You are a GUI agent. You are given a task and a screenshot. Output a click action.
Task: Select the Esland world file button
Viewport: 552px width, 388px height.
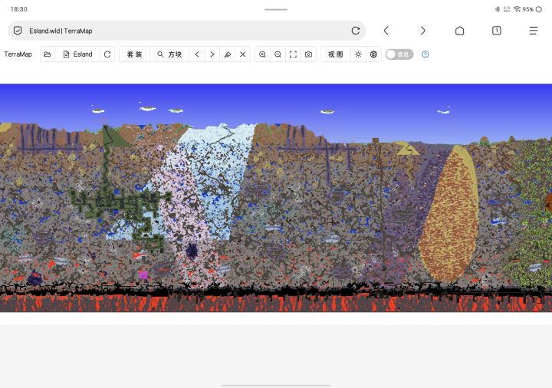point(77,54)
